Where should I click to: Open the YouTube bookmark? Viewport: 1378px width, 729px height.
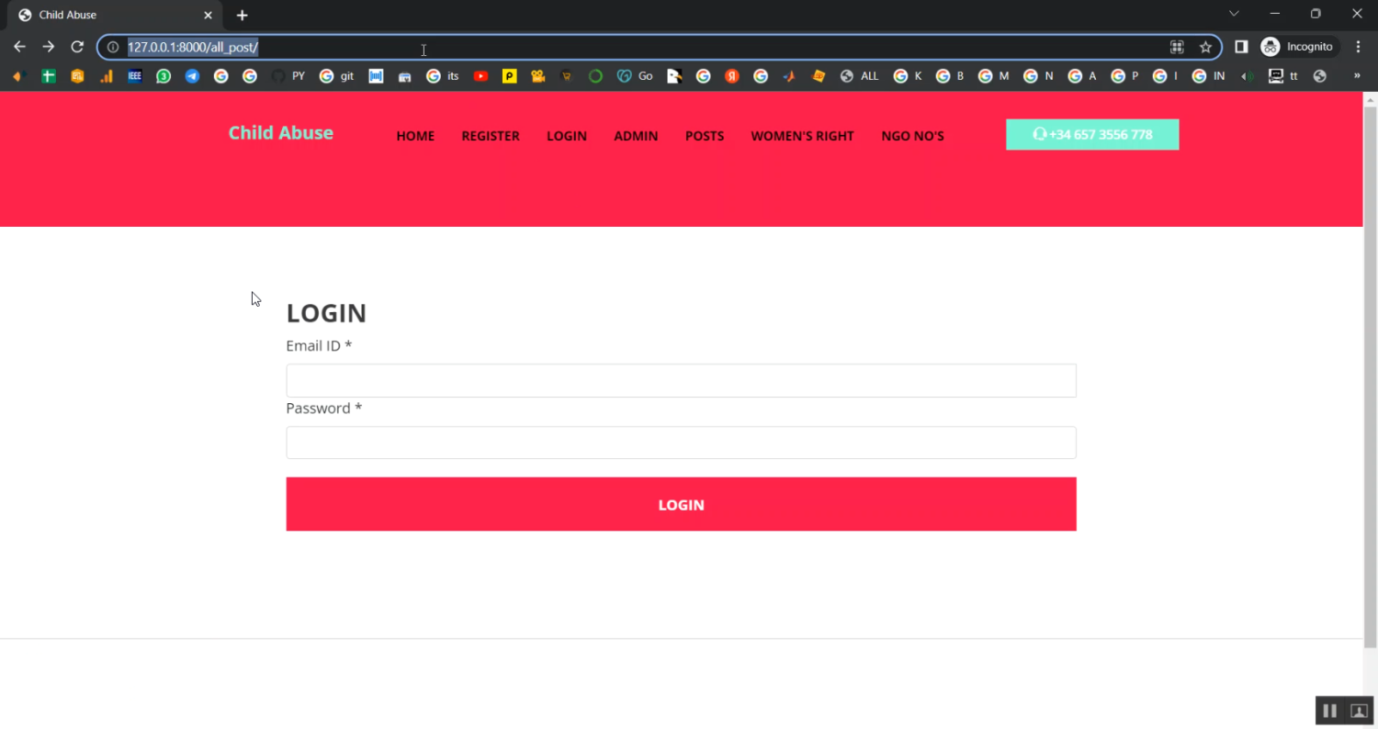[480, 76]
